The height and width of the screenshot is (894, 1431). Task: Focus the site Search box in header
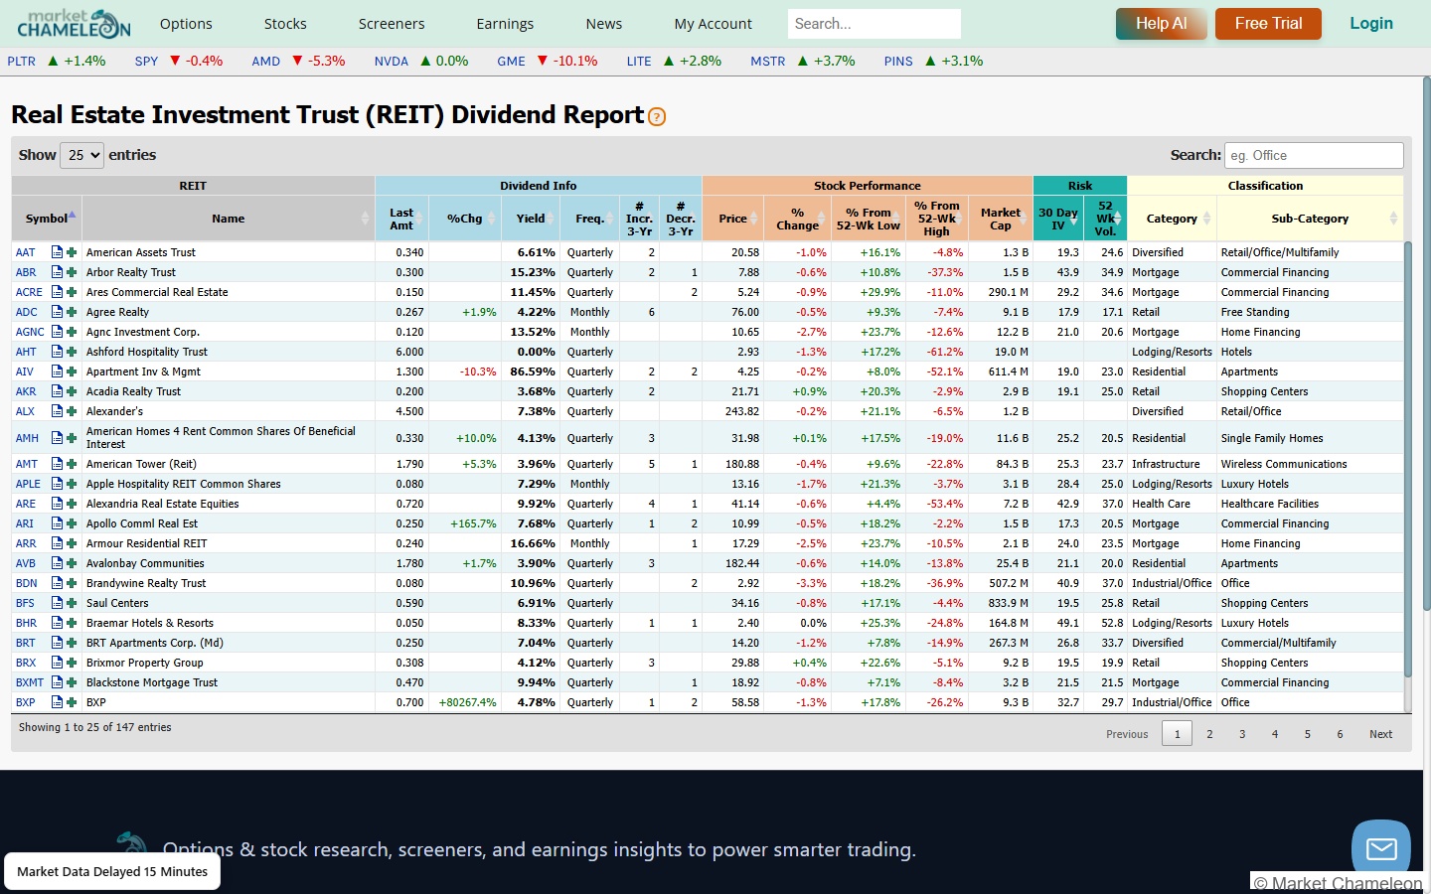874,24
